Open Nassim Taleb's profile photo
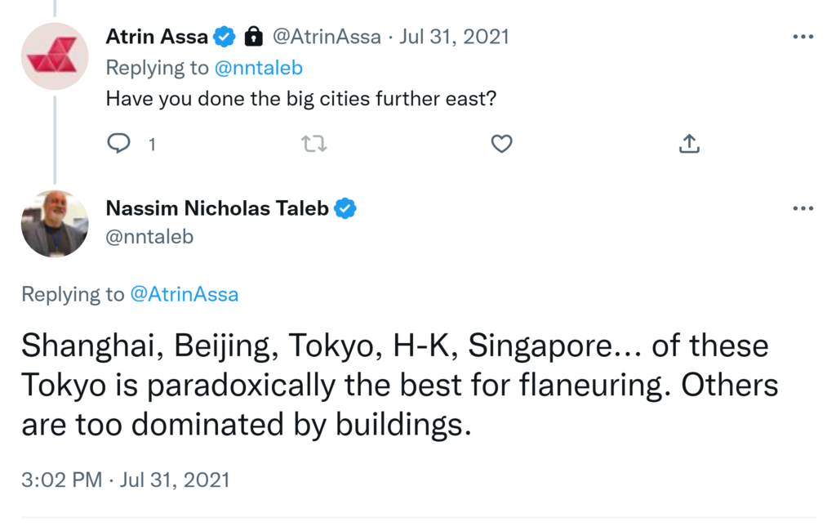 click(x=55, y=224)
